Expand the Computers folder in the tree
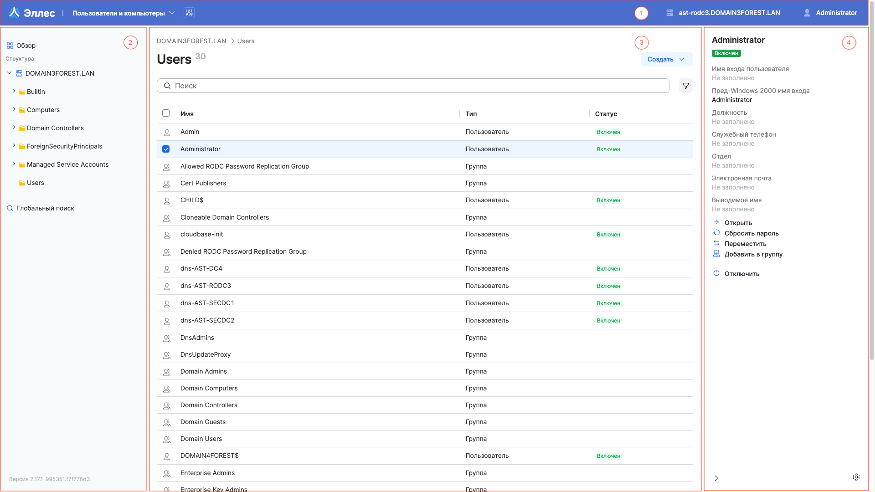Screen dimensions: 875x492 pyautogui.click(x=14, y=110)
